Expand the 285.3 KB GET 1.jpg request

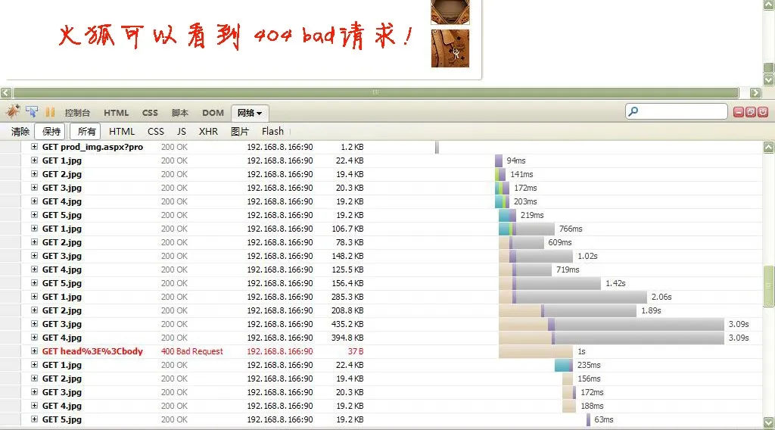coord(34,297)
